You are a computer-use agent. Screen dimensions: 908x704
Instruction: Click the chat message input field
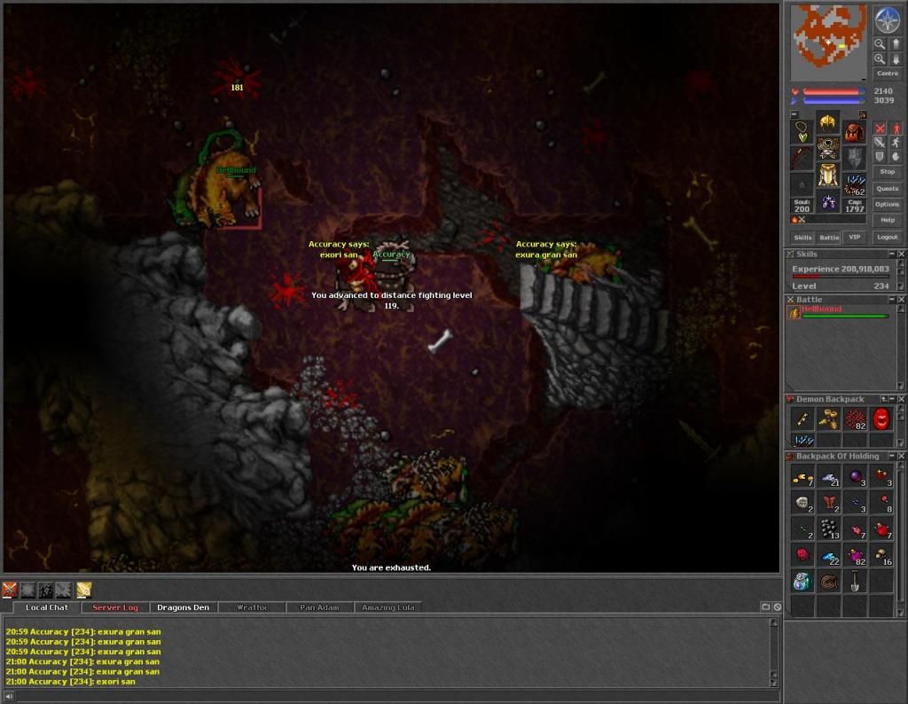coord(396,697)
